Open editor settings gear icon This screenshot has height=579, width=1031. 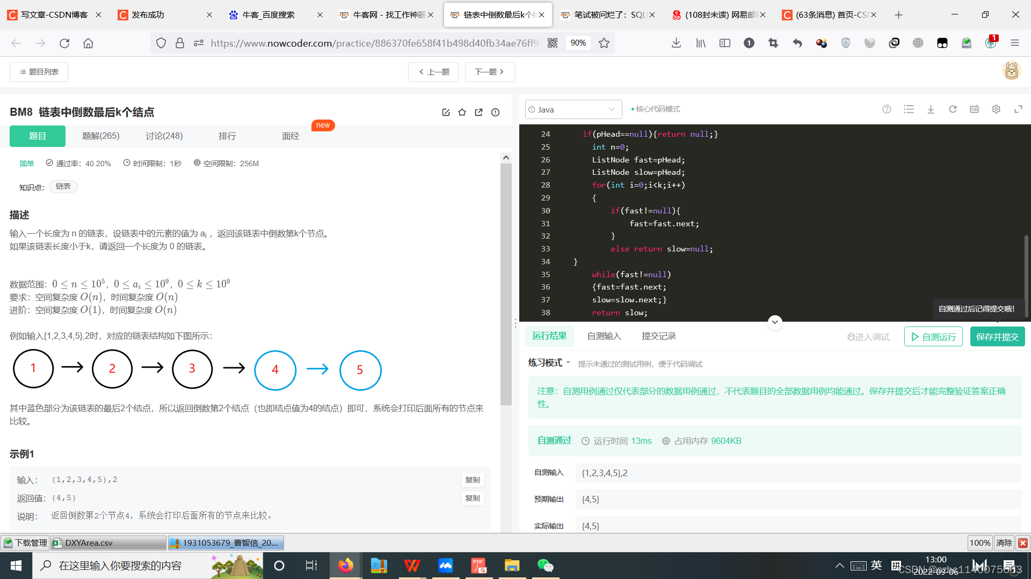[996, 109]
